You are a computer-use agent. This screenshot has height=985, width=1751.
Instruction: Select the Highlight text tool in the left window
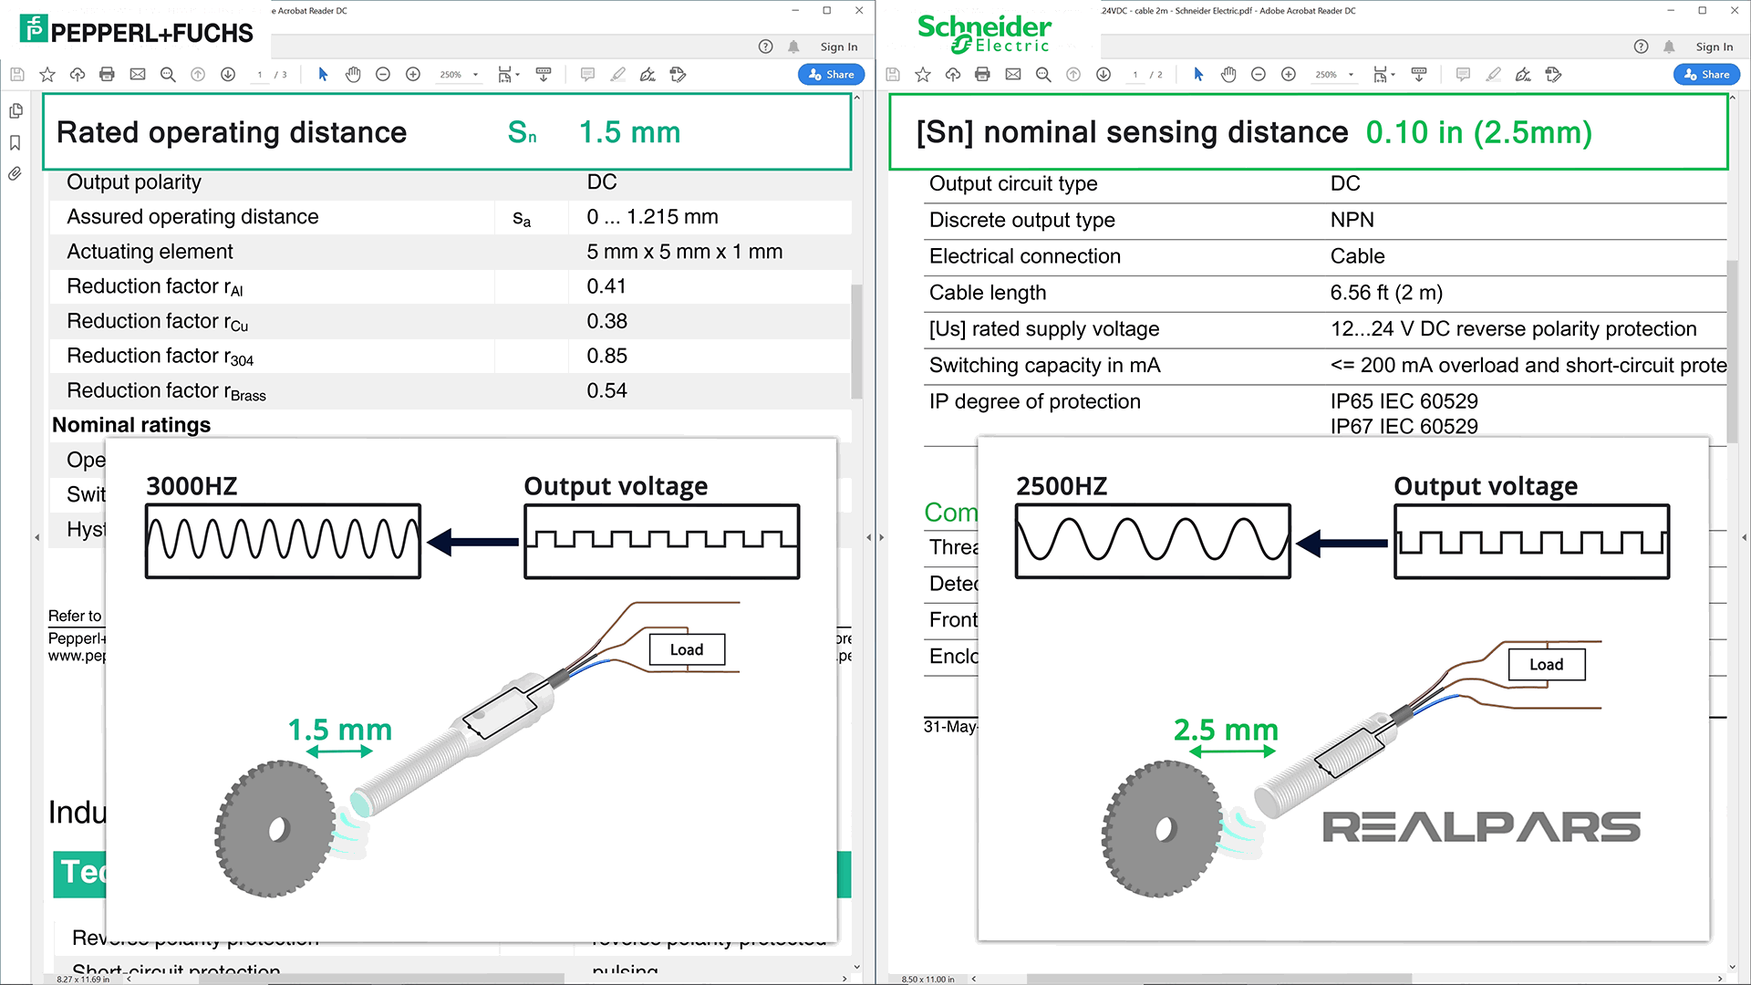pos(618,75)
